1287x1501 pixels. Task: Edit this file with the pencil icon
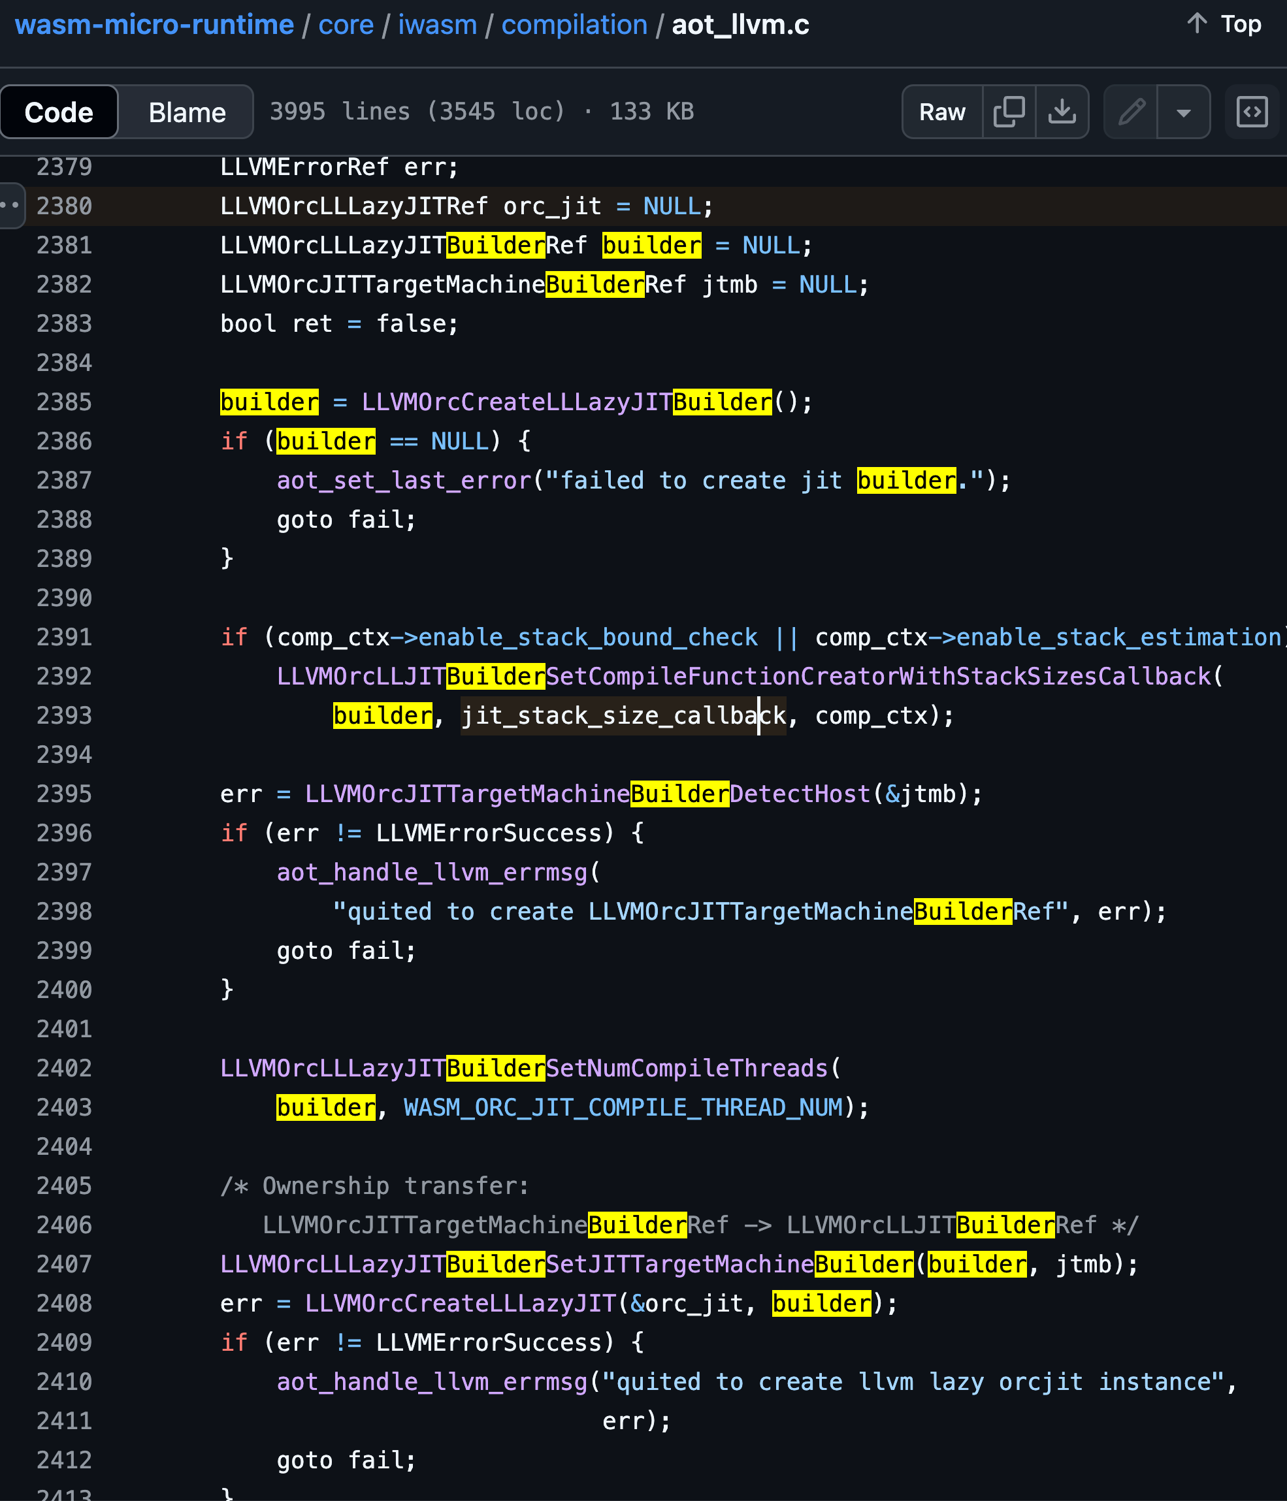1130,112
